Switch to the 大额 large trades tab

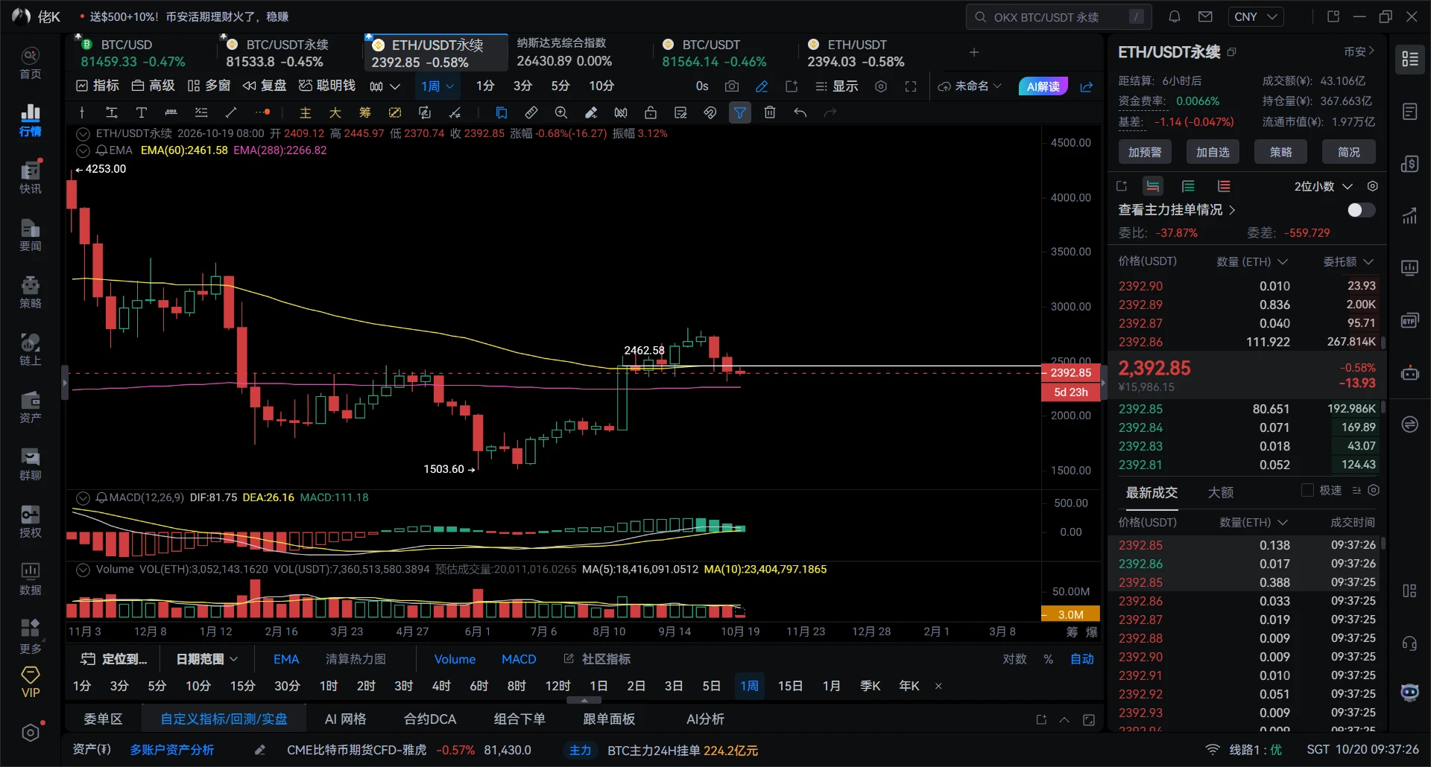[1220, 492]
